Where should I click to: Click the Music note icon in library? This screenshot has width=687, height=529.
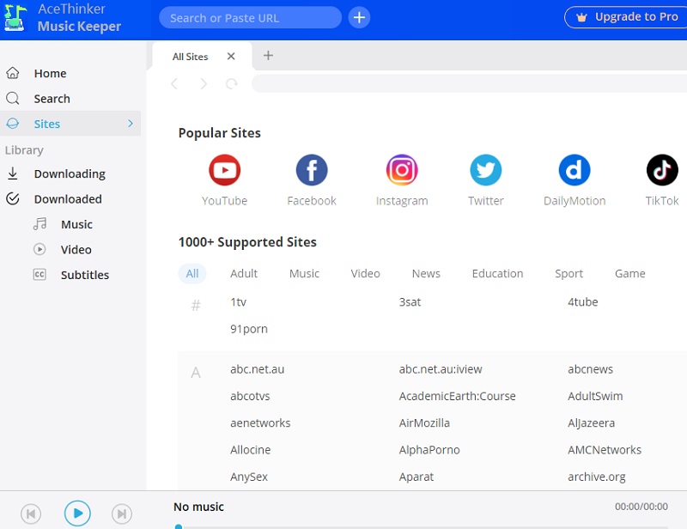tap(40, 224)
